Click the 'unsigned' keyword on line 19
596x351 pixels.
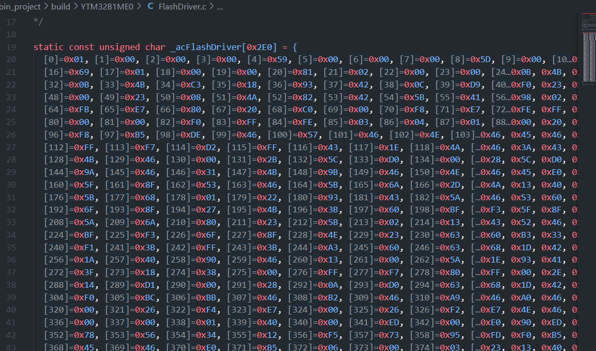[x=120, y=47]
